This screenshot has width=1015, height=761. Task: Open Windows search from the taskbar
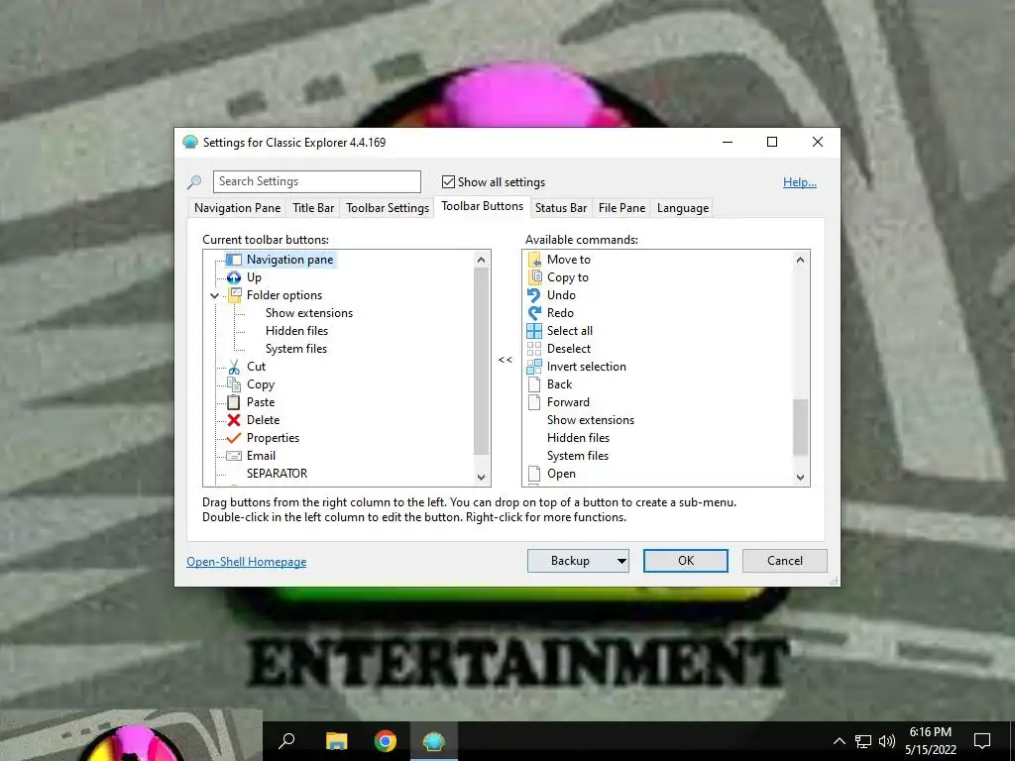point(286,741)
